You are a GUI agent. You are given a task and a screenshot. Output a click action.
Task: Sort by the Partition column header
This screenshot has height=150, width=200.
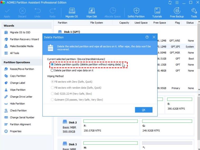[62, 23]
